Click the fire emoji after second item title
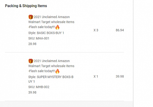153x107 pixels. tap(57, 71)
